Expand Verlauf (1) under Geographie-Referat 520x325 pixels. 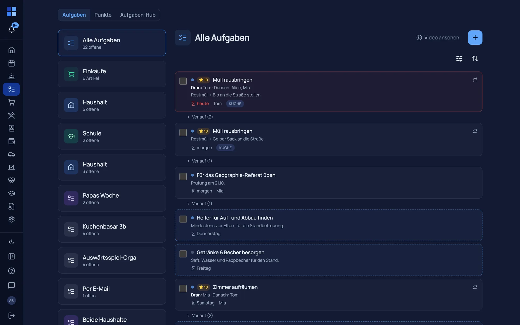[x=199, y=204]
